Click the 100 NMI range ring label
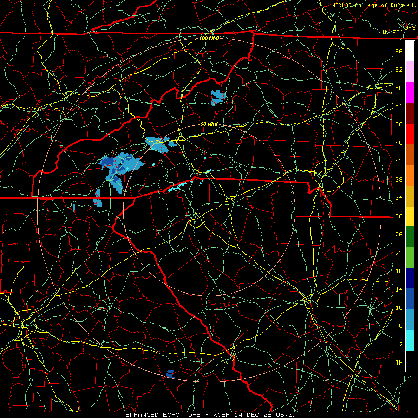 [x=209, y=38]
